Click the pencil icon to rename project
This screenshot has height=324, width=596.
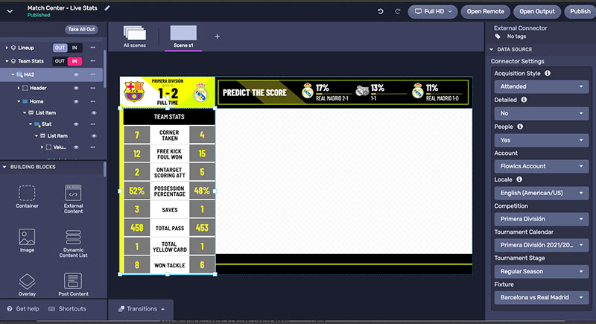point(107,8)
